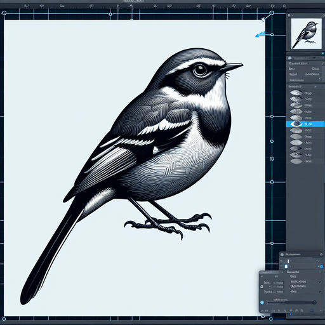Click the bottom-left corner handle of canvas frame
Screen dimensions: 325x325
(x=4, y=319)
